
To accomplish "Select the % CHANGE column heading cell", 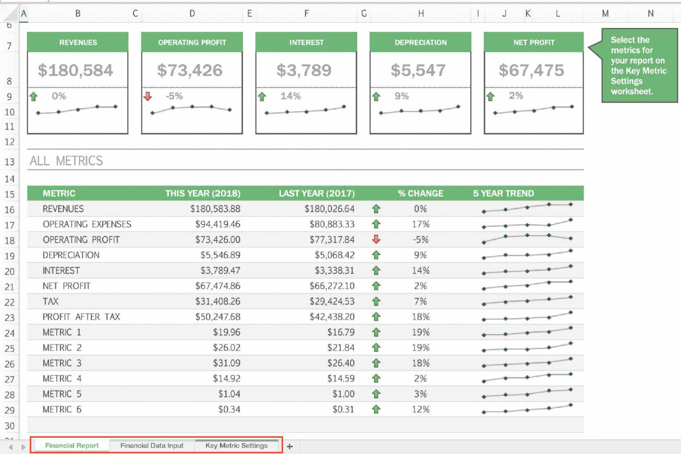I will pyautogui.click(x=420, y=193).
